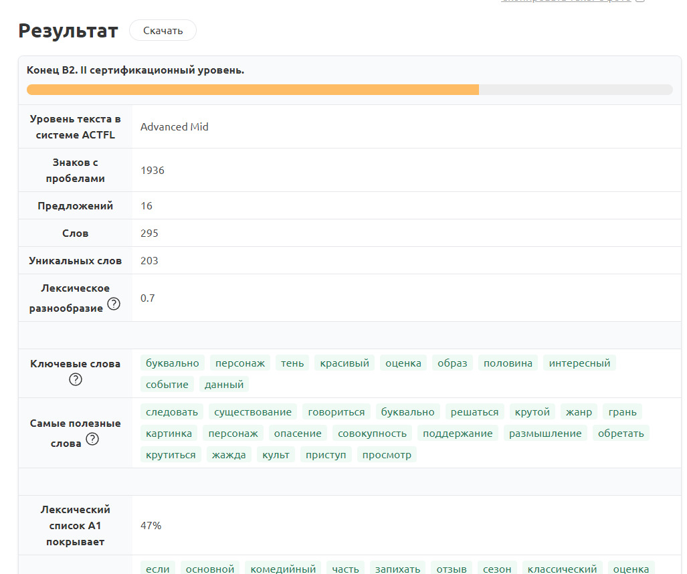Click the keyword tag событие
The image size is (687, 574).
(x=167, y=385)
